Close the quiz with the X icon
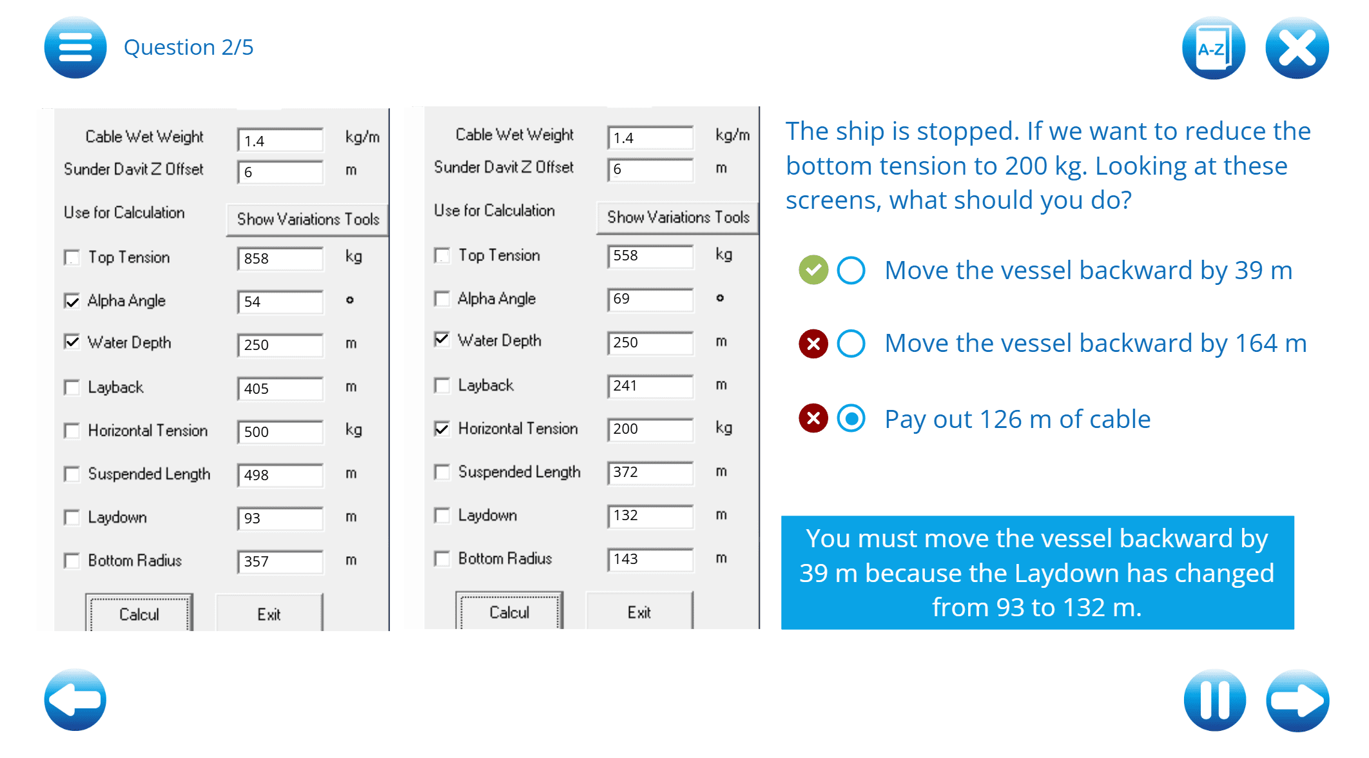Screen dimensions: 1369x758 1296,48
